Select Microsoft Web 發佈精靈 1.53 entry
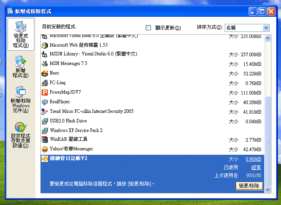The image size is (281, 205). [152, 45]
